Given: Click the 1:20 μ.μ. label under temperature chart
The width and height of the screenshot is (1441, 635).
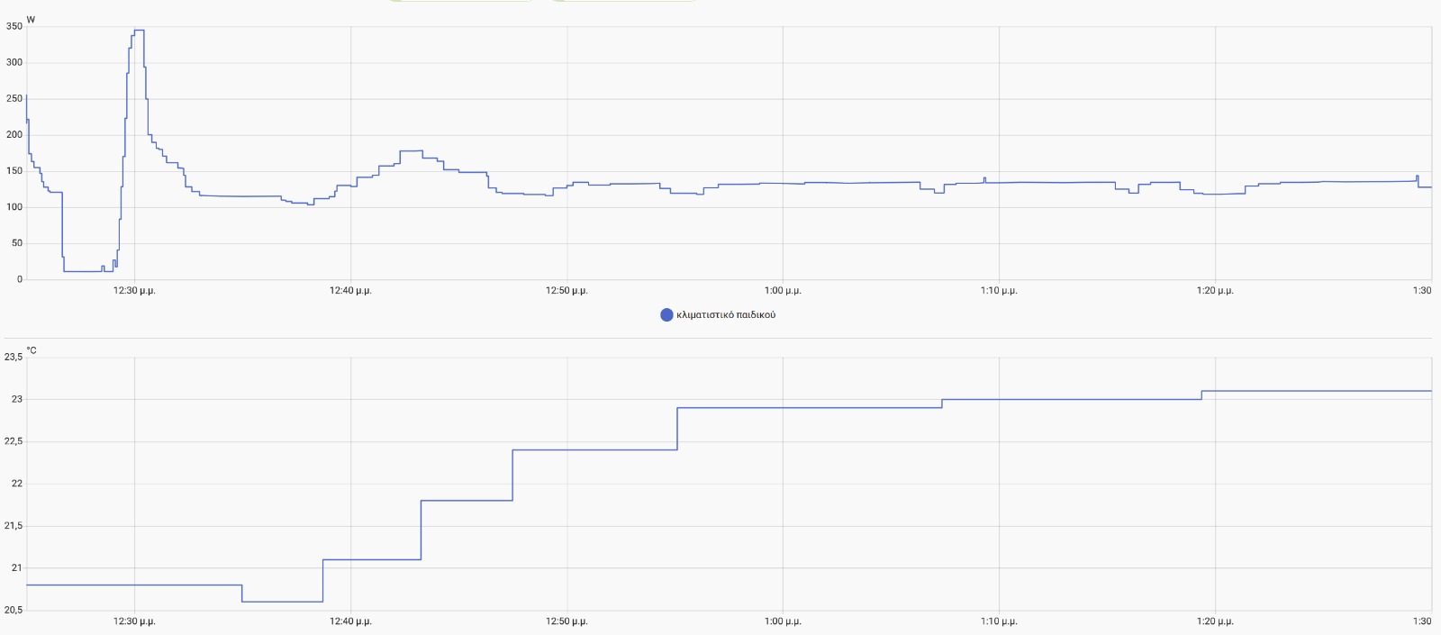Looking at the screenshot, I should coord(1215,621).
